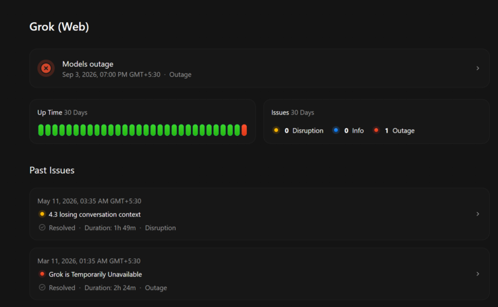498x307 pixels.
Task: Click the Past Issues heading
Action: tap(52, 170)
